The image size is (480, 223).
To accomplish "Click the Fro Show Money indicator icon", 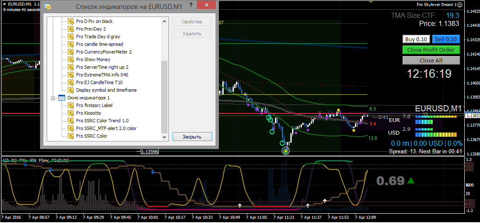I will 71,59.
